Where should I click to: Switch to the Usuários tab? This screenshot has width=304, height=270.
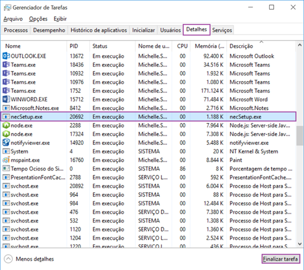coord(170,30)
